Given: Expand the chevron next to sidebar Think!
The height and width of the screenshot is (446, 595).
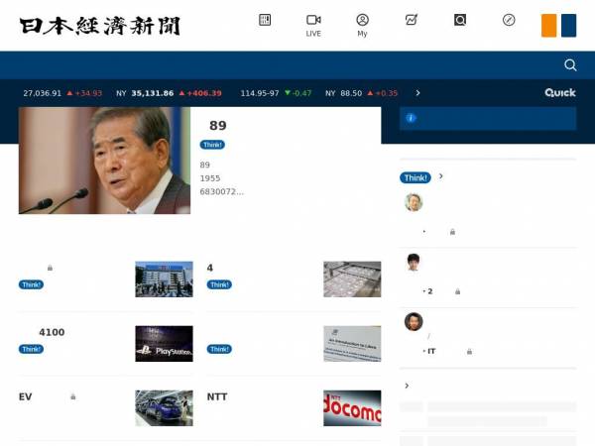Looking at the screenshot, I should pos(441,176).
